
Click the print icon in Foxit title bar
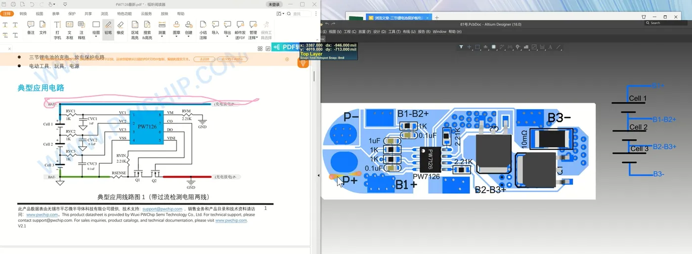click(13, 4)
